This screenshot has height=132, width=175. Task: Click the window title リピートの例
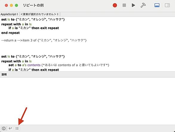tap(33, 5)
